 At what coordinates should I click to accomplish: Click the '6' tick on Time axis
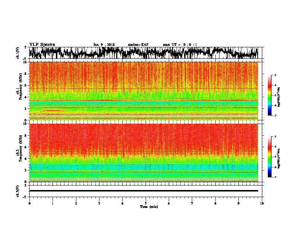pyautogui.click(x=169, y=203)
